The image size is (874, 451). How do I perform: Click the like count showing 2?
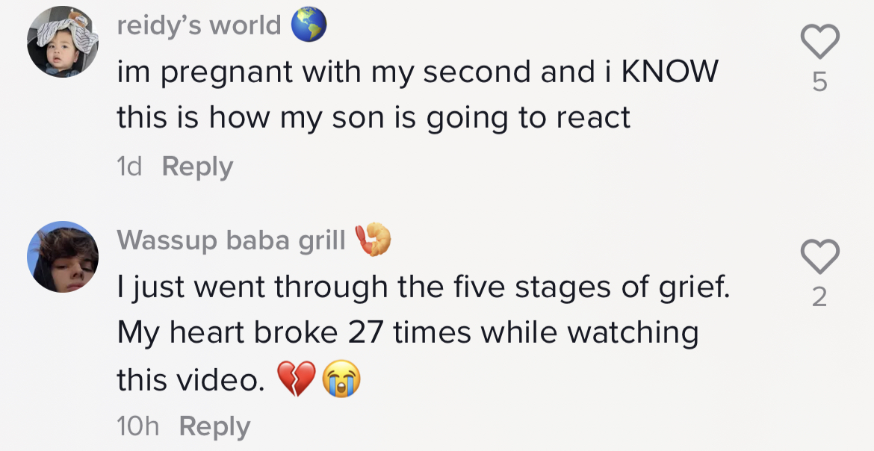coord(819,298)
